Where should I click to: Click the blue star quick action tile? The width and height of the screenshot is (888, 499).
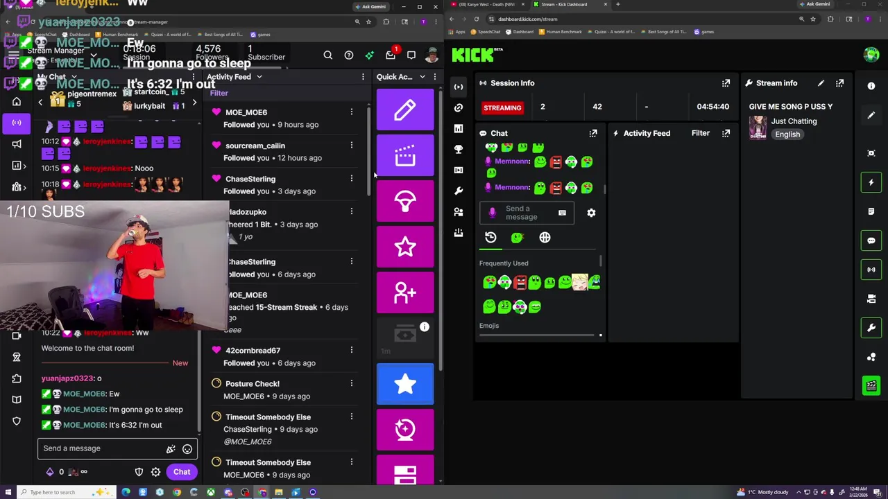(405, 384)
